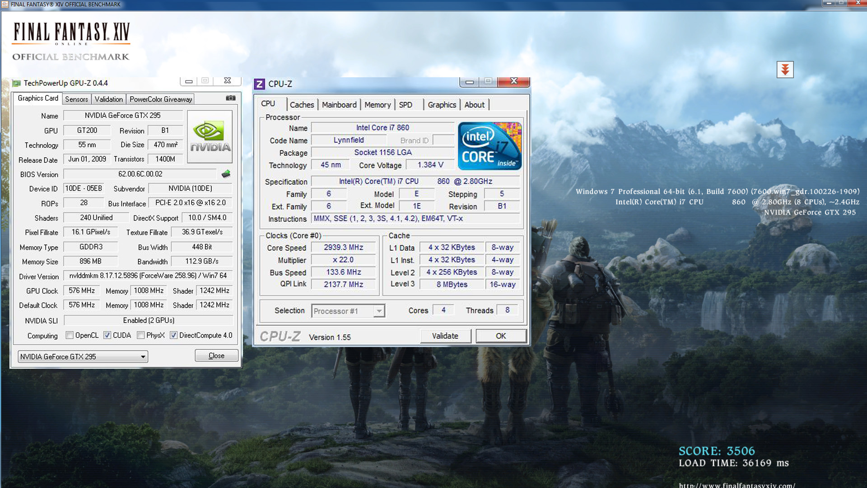Open the About tab in CPU-Z
Screen dimensions: 867x488
[474, 105]
